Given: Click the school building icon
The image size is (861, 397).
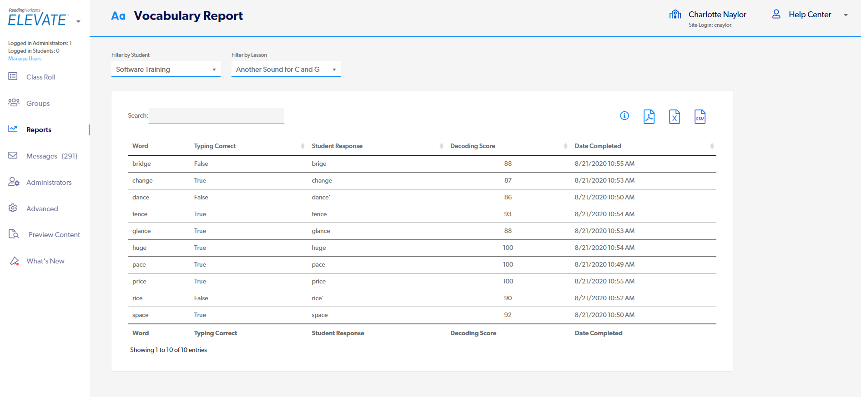Looking at the screenshot, I should click(675, 15).
